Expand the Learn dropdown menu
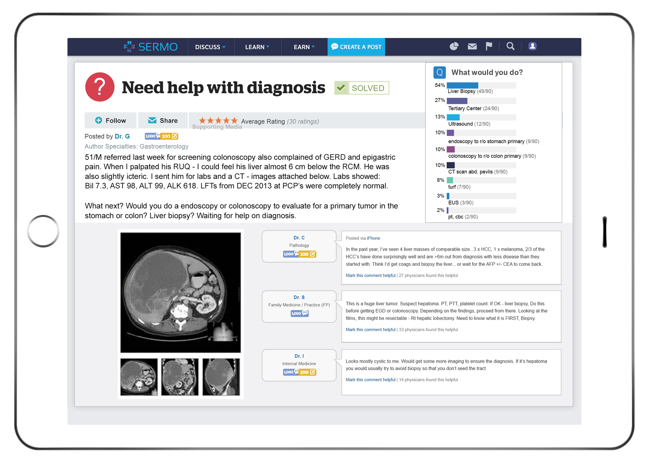Screen dimensions: 648x460 pyautogui.click(x=257, y=47)
